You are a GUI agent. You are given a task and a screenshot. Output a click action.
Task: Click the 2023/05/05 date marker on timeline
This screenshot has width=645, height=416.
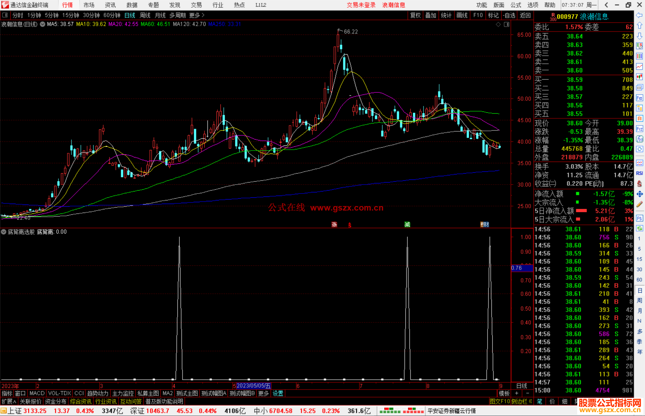pyautogui.click(x=253, y=386)
